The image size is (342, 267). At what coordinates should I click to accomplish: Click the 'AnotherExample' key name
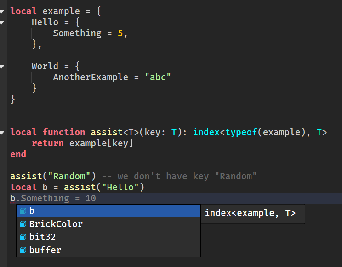(x=91, y=78)
